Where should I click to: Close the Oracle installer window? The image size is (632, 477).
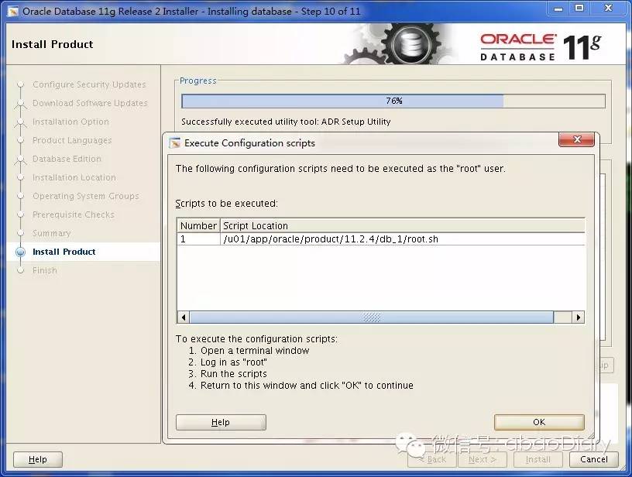tap(609, 9)
